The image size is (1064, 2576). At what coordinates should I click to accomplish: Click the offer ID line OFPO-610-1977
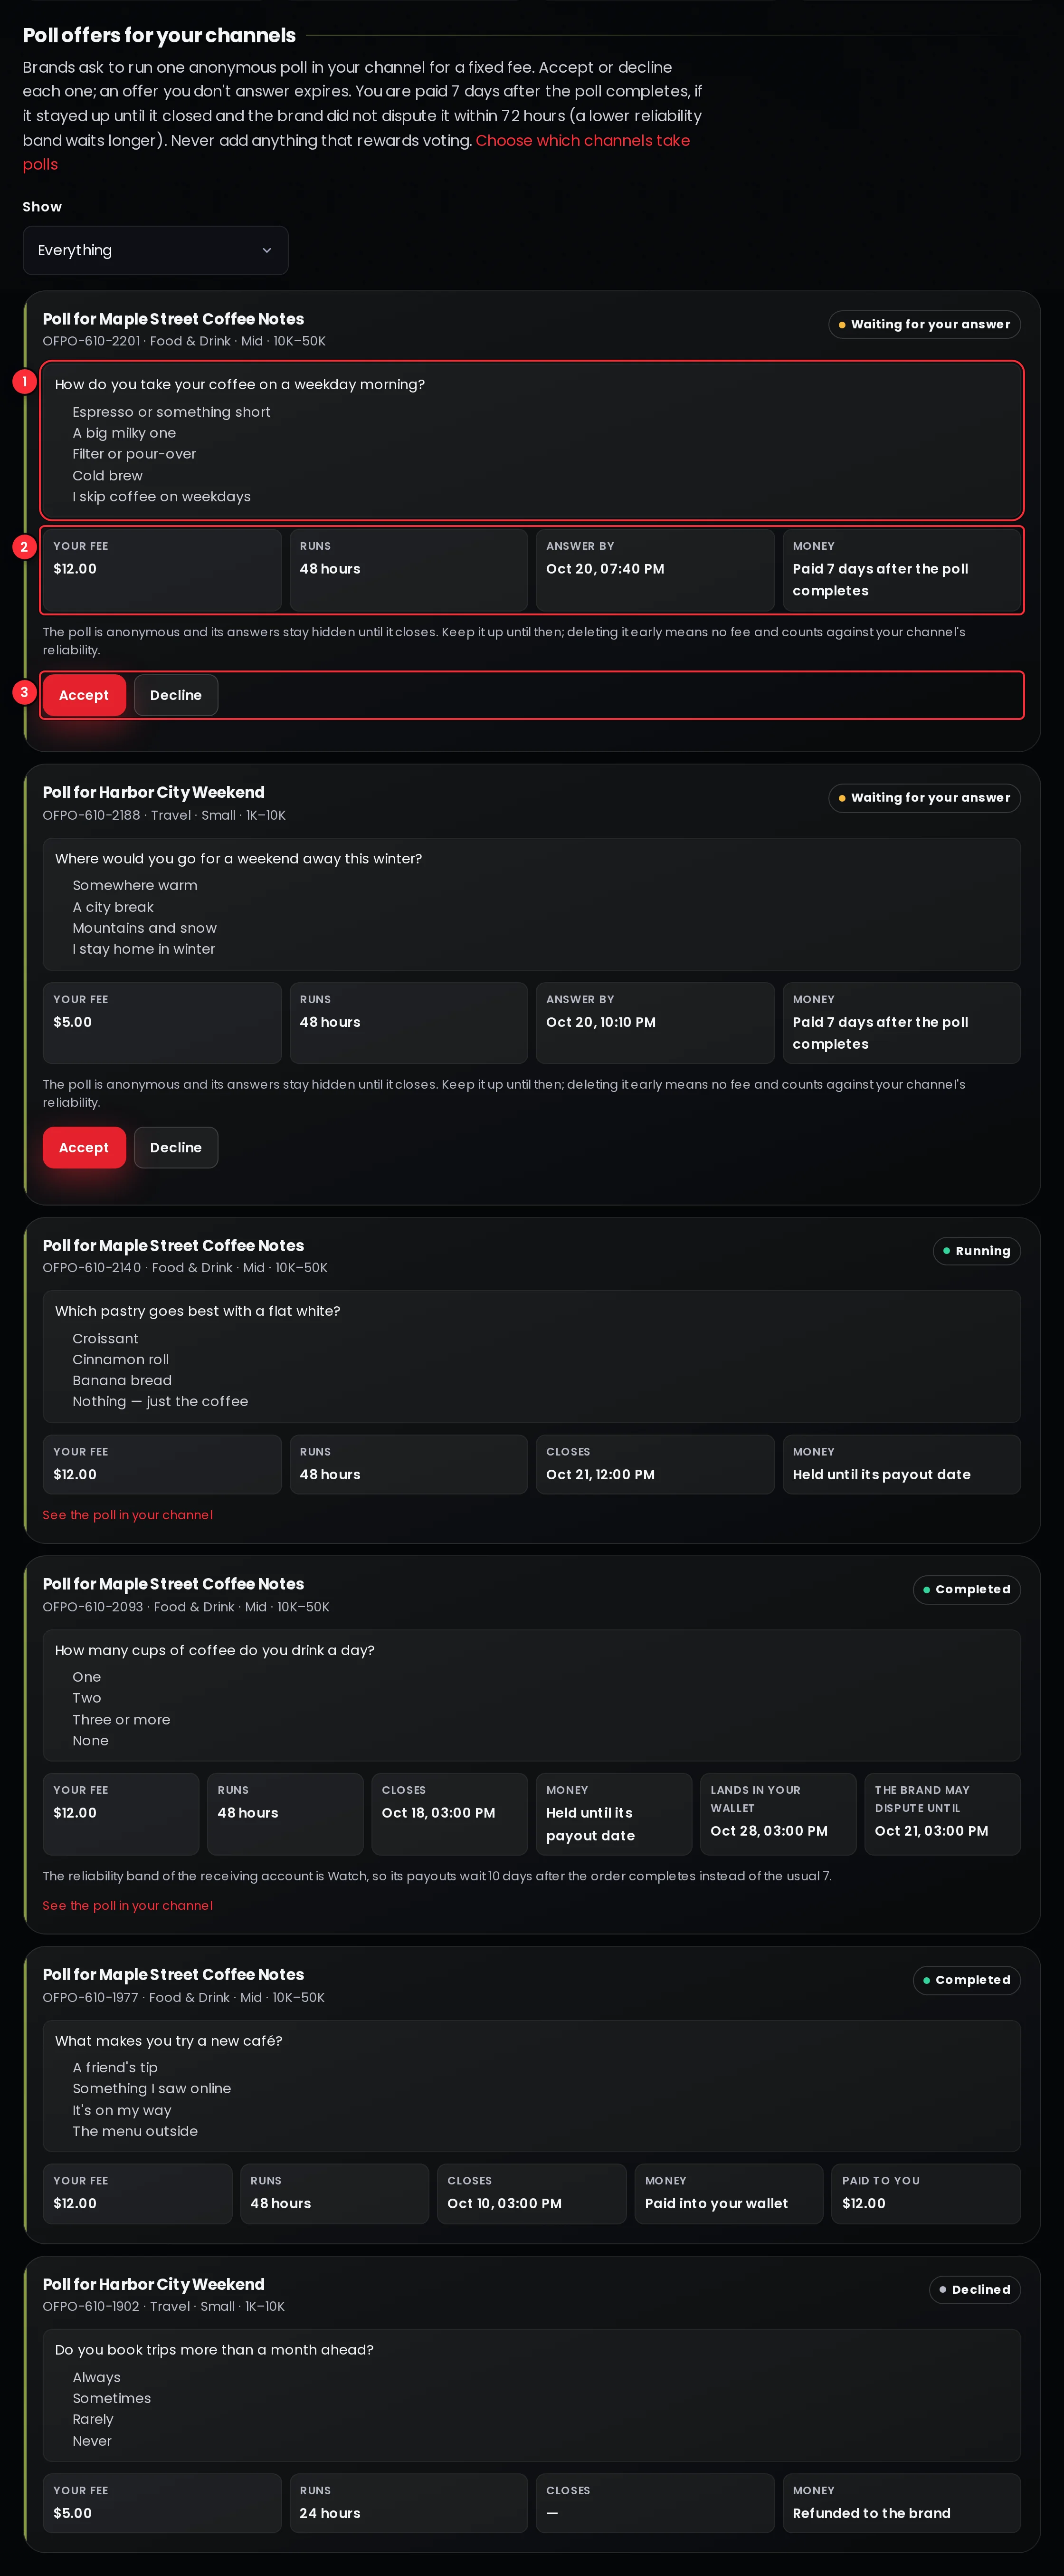click(x=184, y=1997)
